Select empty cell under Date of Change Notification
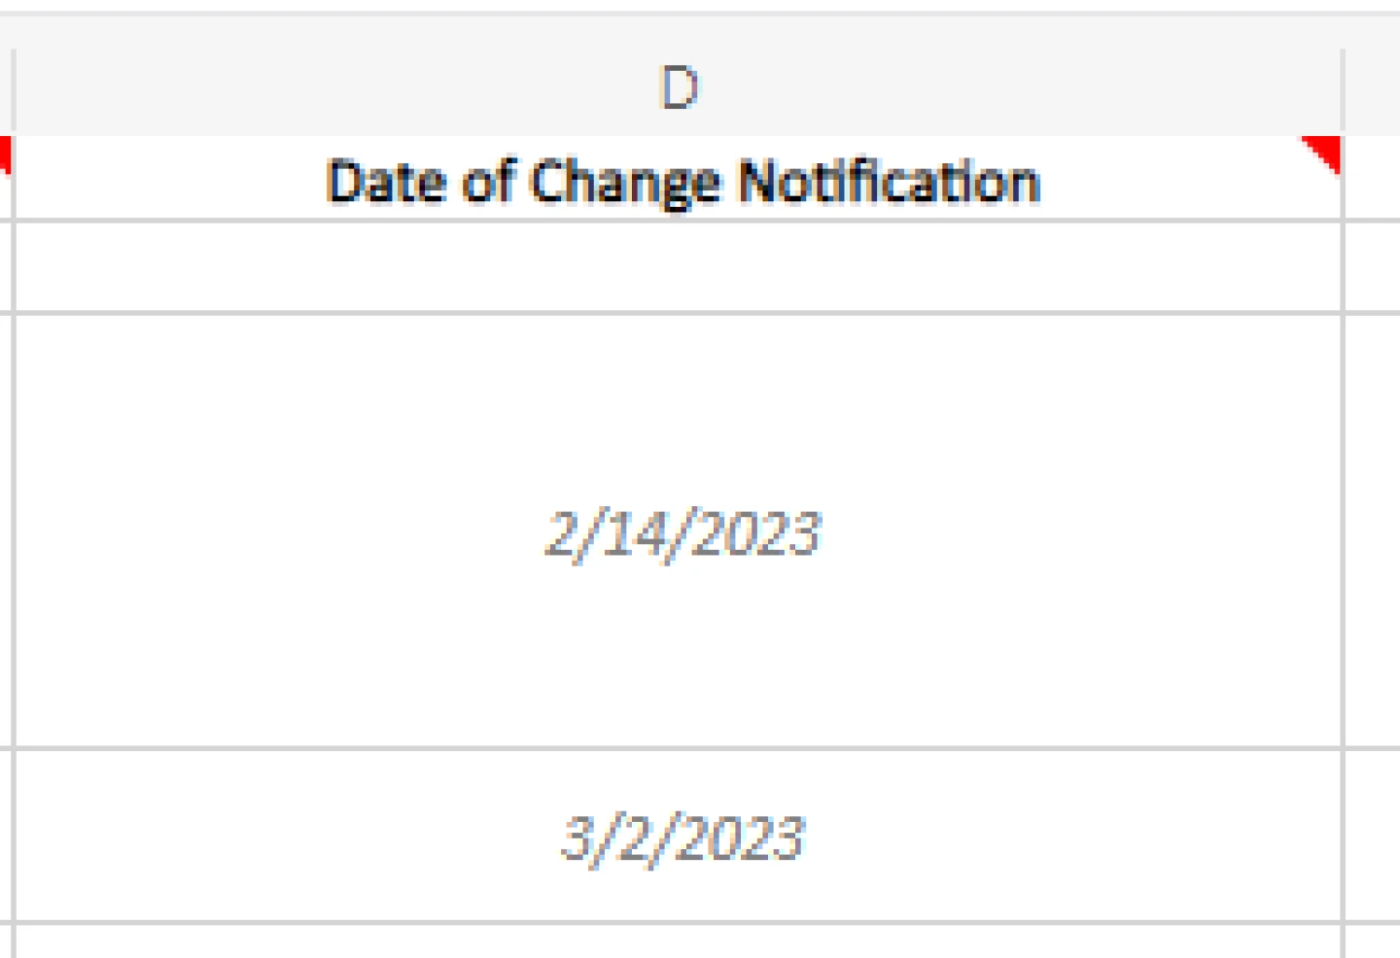Image resolution: width=1400 pixels, height=958 pixels. coord(681,267)
